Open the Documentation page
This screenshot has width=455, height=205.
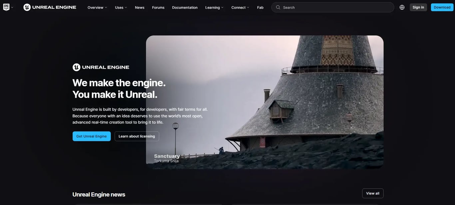185,7
